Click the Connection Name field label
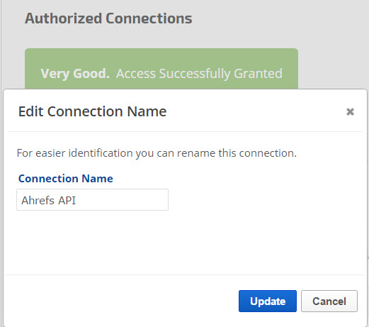 pyautogui.click(x=66, y=179)
